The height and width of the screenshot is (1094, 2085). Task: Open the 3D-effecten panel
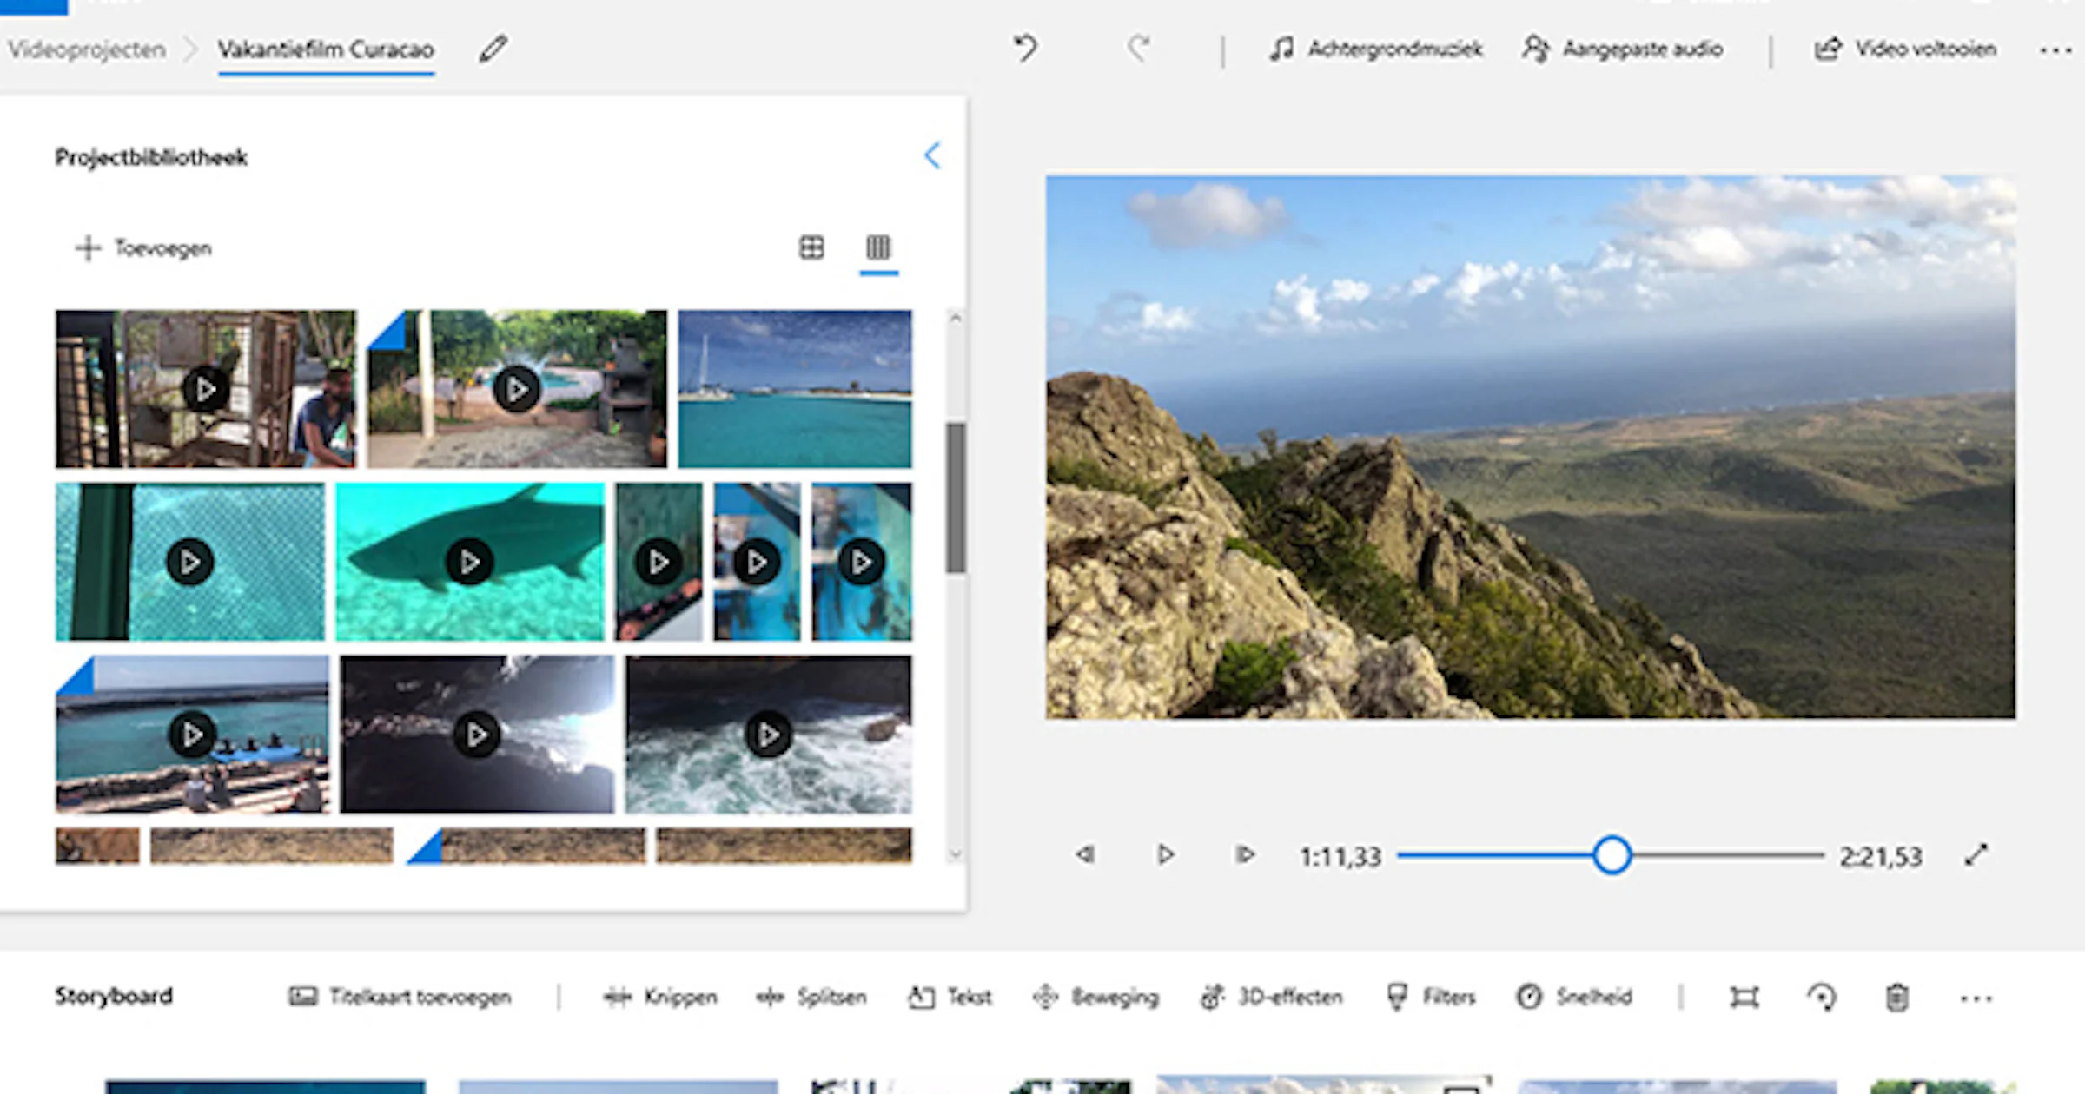click(x=1274, y=997)
